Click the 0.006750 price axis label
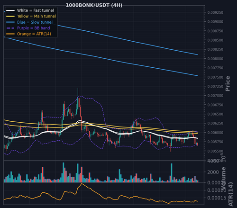Screen dimensions: 237x208 click(x=215, y=105)
